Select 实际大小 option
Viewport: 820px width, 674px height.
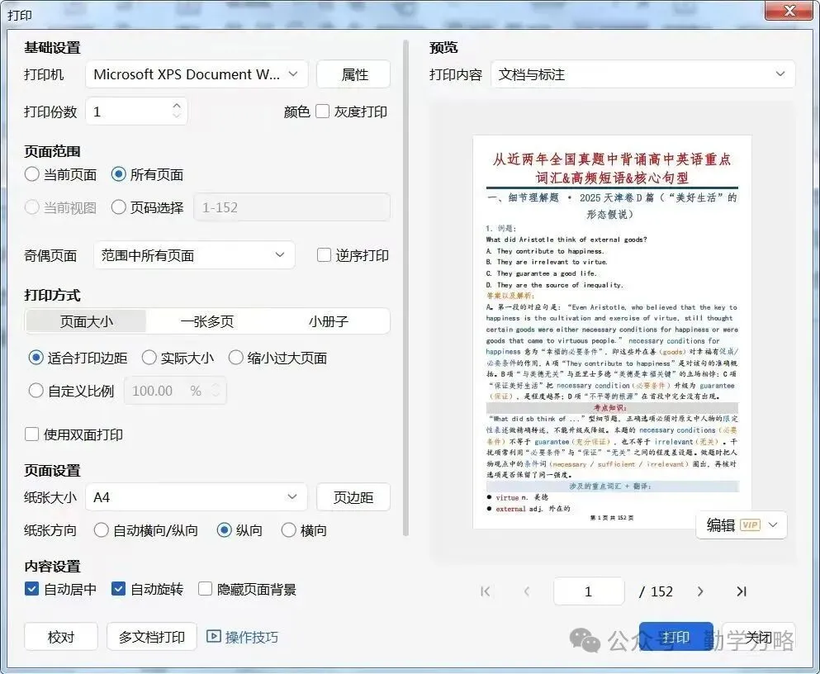click(149, 358)
